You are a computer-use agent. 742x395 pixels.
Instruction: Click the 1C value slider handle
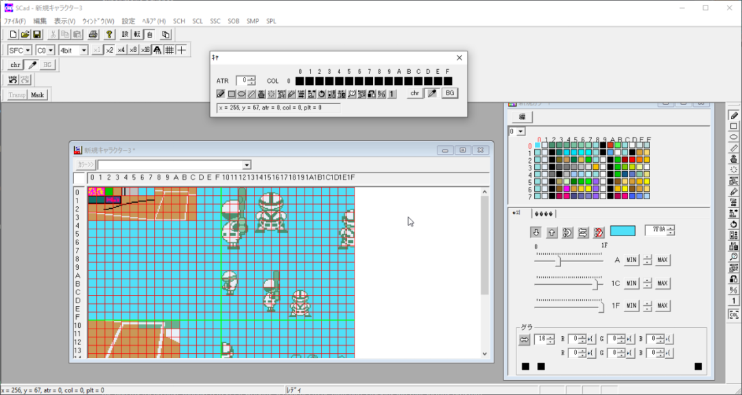(596, 284)
